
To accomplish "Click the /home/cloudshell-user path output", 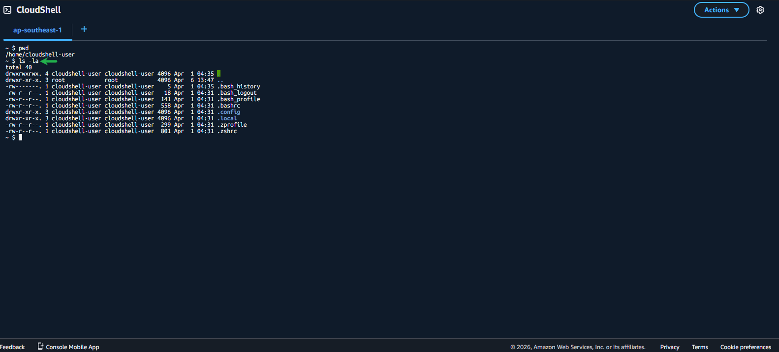I will (x=40, y=54).
